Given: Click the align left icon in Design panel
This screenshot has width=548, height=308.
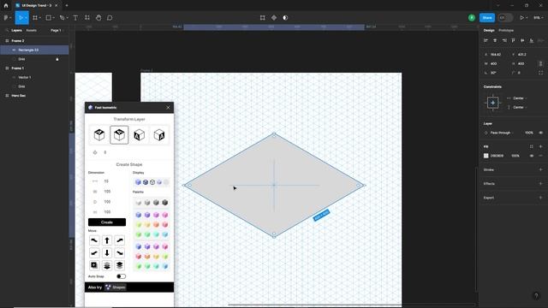Looking at the screenshot, I should [485, 40].
